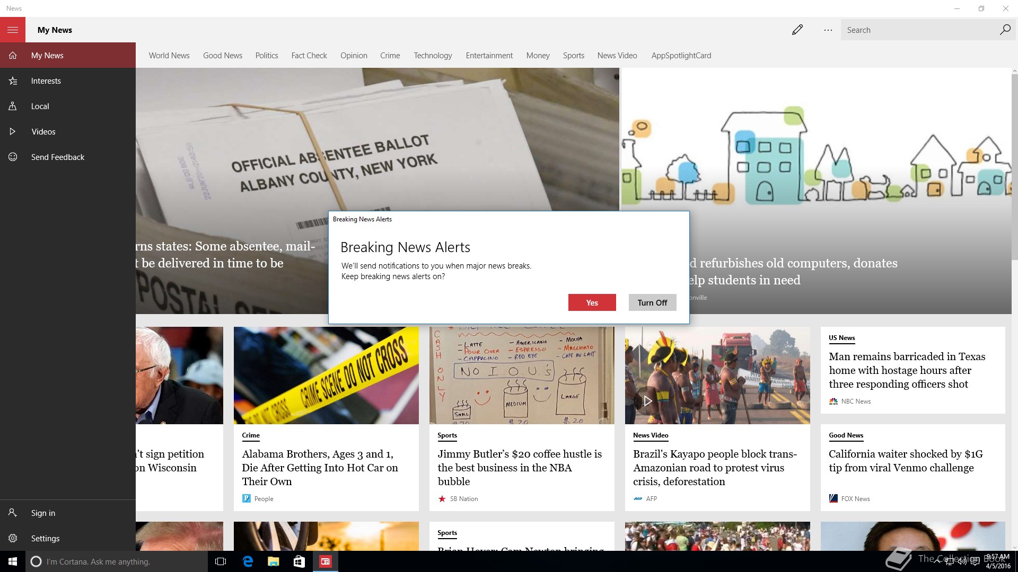Image resolution: width=1018 pixels, height=572 pixels.
Task: Click the sign-in person icon
Action: [13, 513]
